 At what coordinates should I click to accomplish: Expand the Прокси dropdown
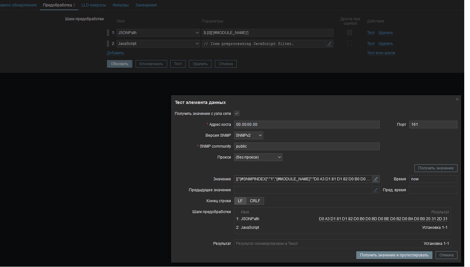click(258, 157)
